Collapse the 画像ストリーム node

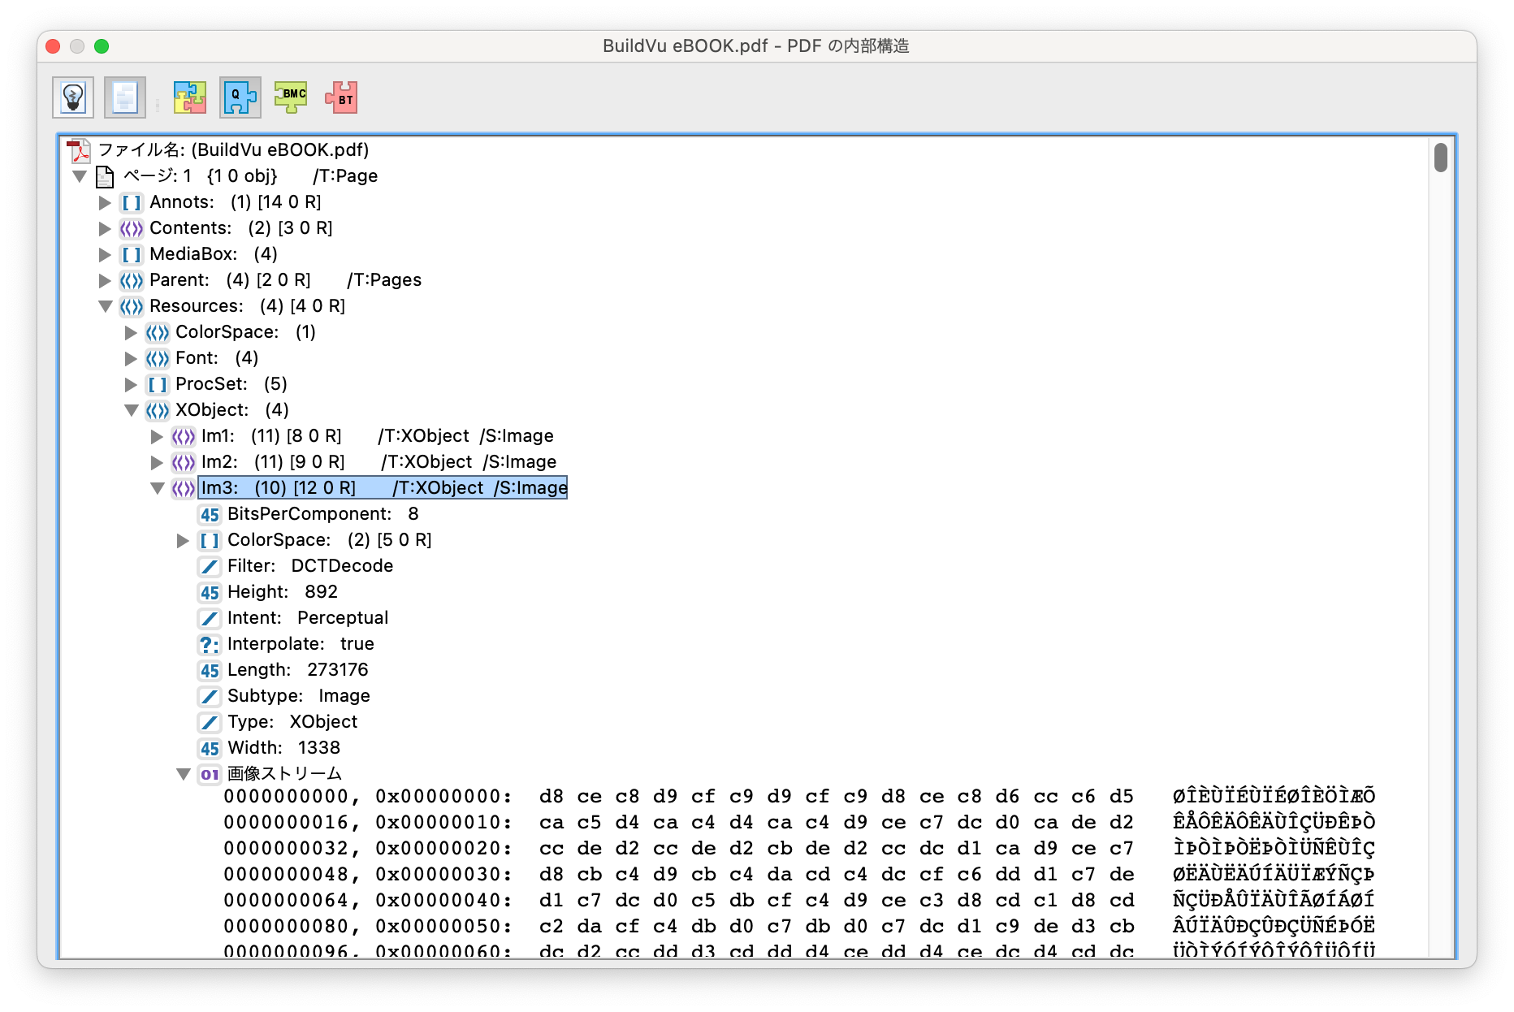184,774
